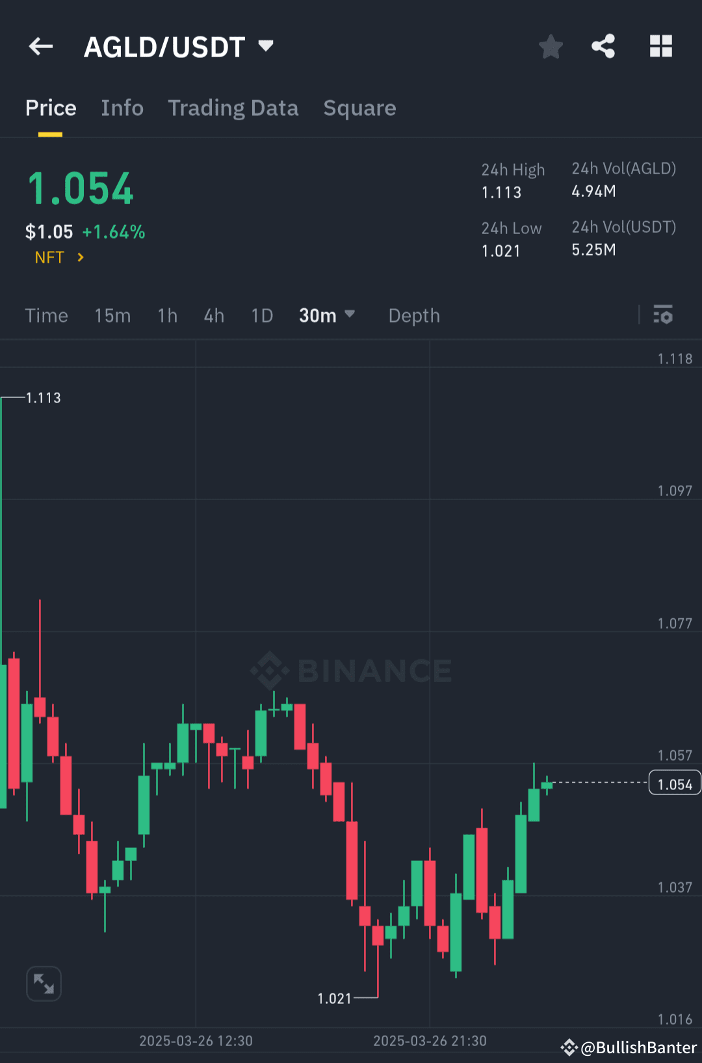Toggle the star to favorite AGLD/USDT
702x1063 pixels.
tap(551, 46)
